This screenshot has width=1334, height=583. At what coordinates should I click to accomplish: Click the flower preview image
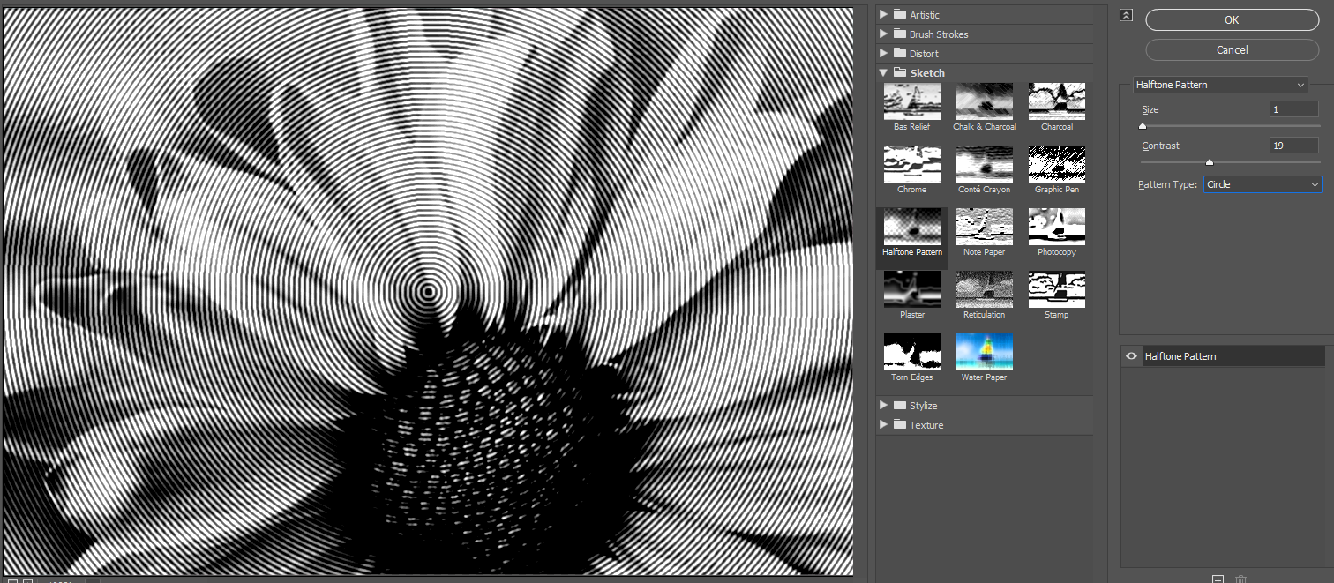click(x=428, y=292)
